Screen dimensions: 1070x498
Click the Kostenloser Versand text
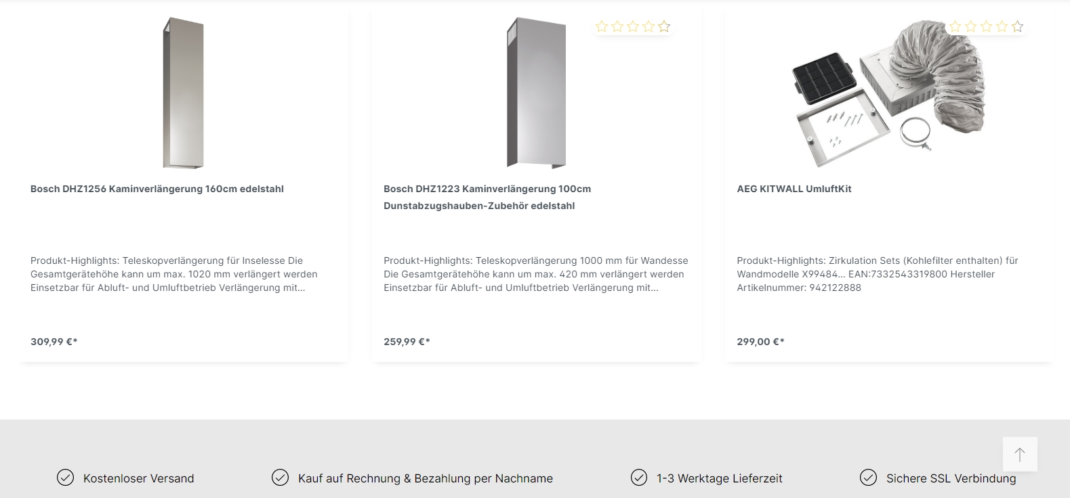[x=138, y=478]
